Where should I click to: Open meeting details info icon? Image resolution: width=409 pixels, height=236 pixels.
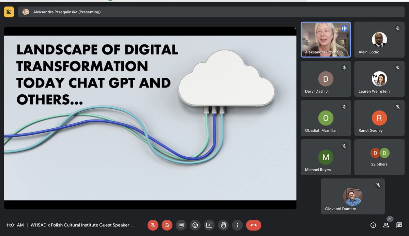click(x=373, y=225)
